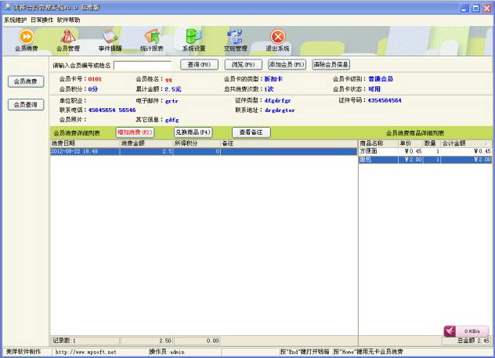This screenshot has height=358, width=495.
Task: Open 系统设置 toolbar icon
Action: click(x=193, y=41)
